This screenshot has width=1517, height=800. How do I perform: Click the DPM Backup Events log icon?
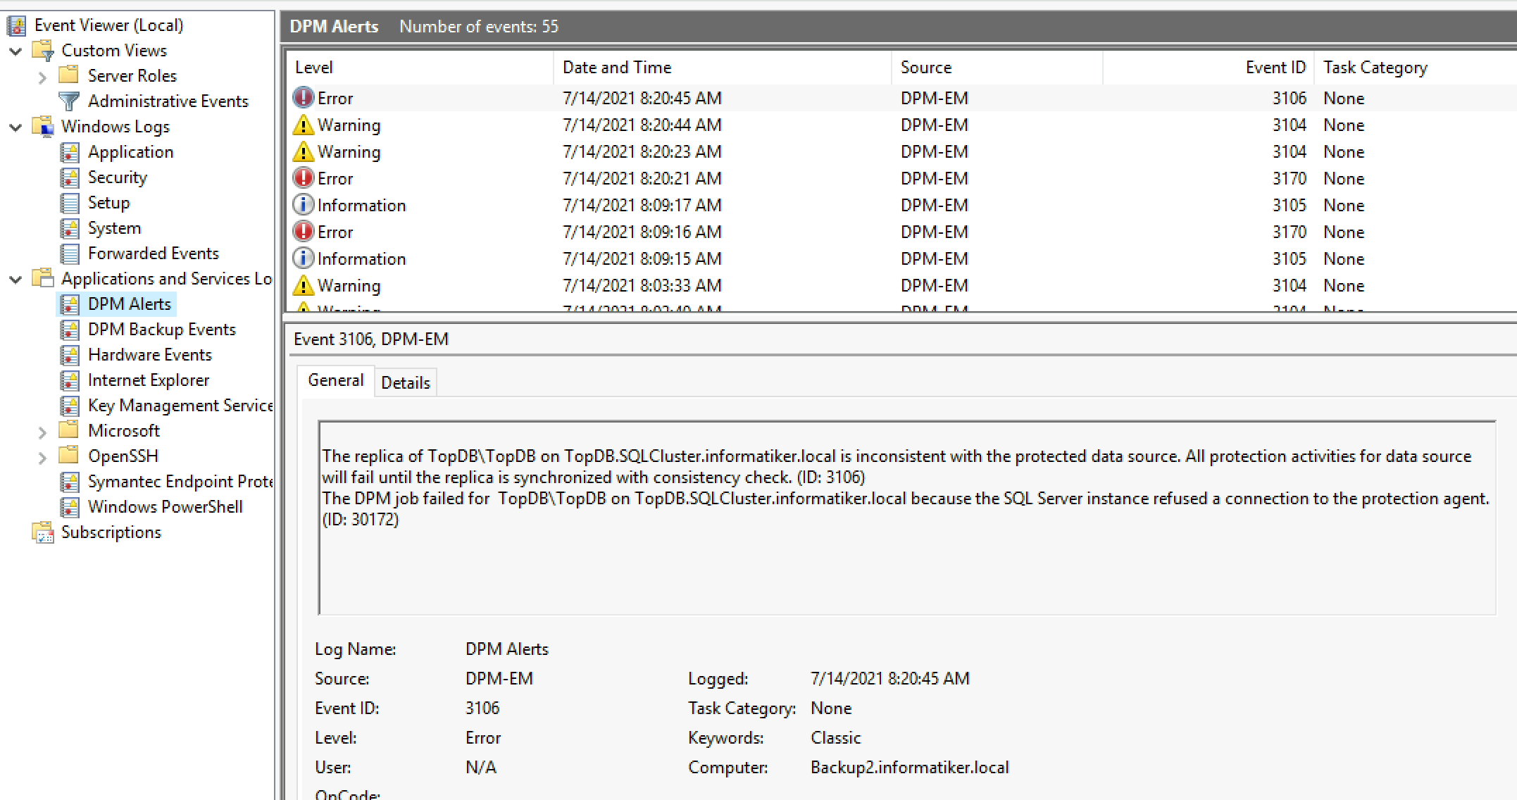pyautogui.click(x=70, y=330)
